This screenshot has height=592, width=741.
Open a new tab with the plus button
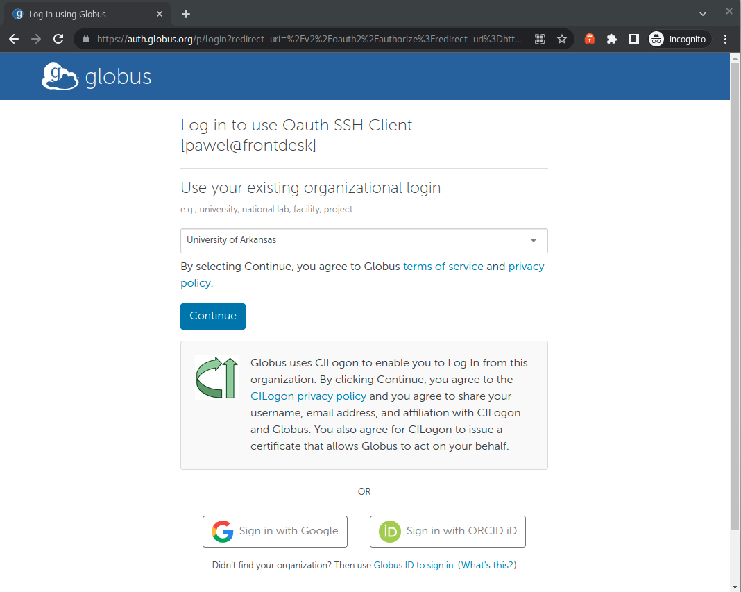pyautogui.click(x=186, y=14)
